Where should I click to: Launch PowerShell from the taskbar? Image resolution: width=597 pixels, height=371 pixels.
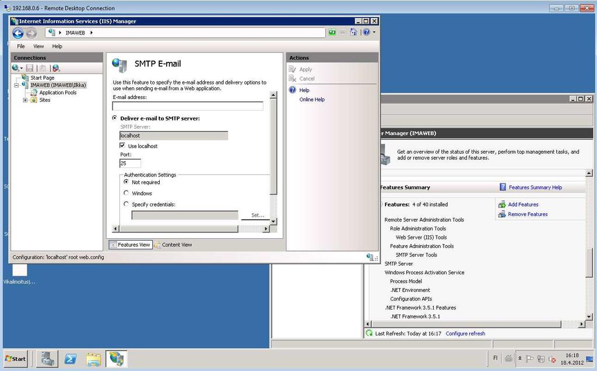pos(71,359)
